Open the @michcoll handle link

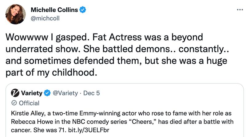(x=45, y=18)
